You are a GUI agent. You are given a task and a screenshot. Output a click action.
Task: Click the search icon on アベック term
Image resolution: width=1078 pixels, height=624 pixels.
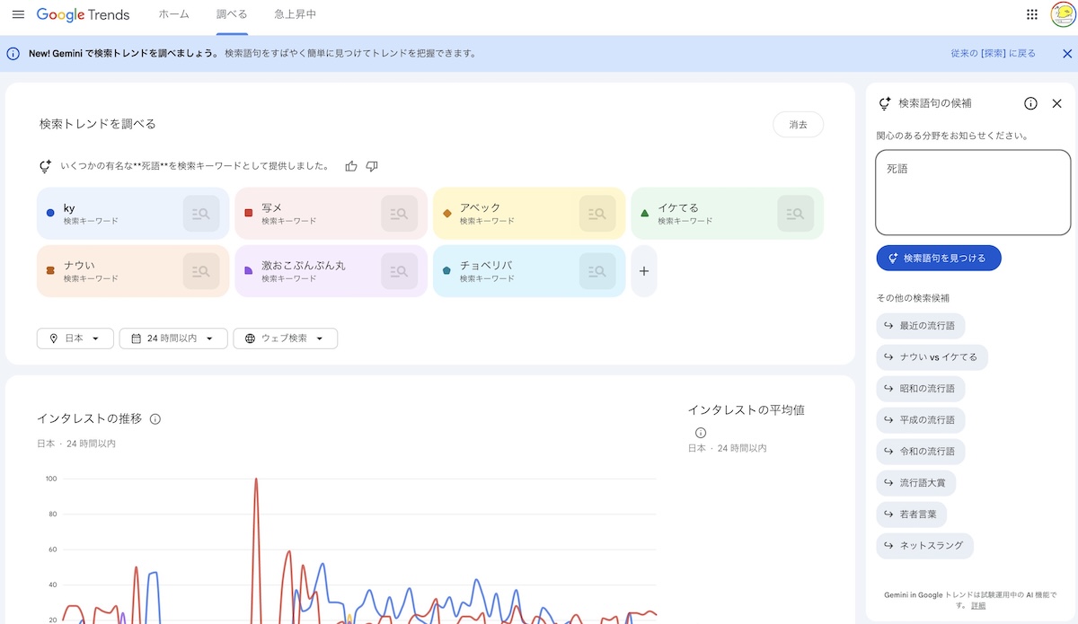tap(597, 214)
